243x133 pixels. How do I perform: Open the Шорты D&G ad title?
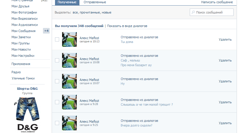[x=27, y=89]
